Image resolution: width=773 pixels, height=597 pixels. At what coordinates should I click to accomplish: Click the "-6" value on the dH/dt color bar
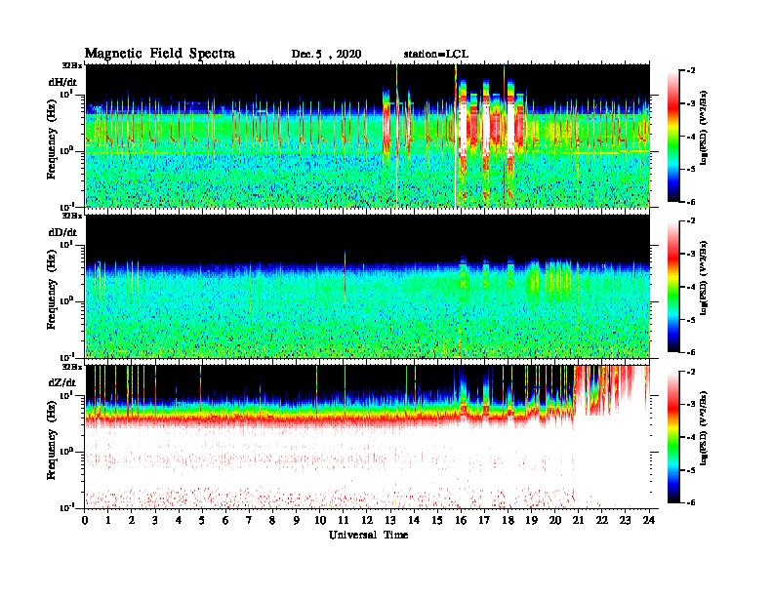(x=691, y=202)
